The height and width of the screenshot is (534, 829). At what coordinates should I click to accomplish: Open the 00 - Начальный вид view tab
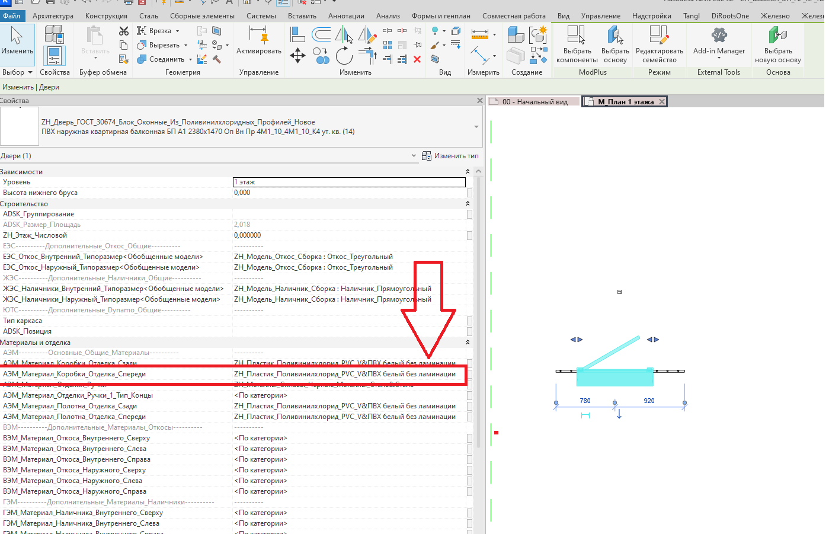[533, 102]
